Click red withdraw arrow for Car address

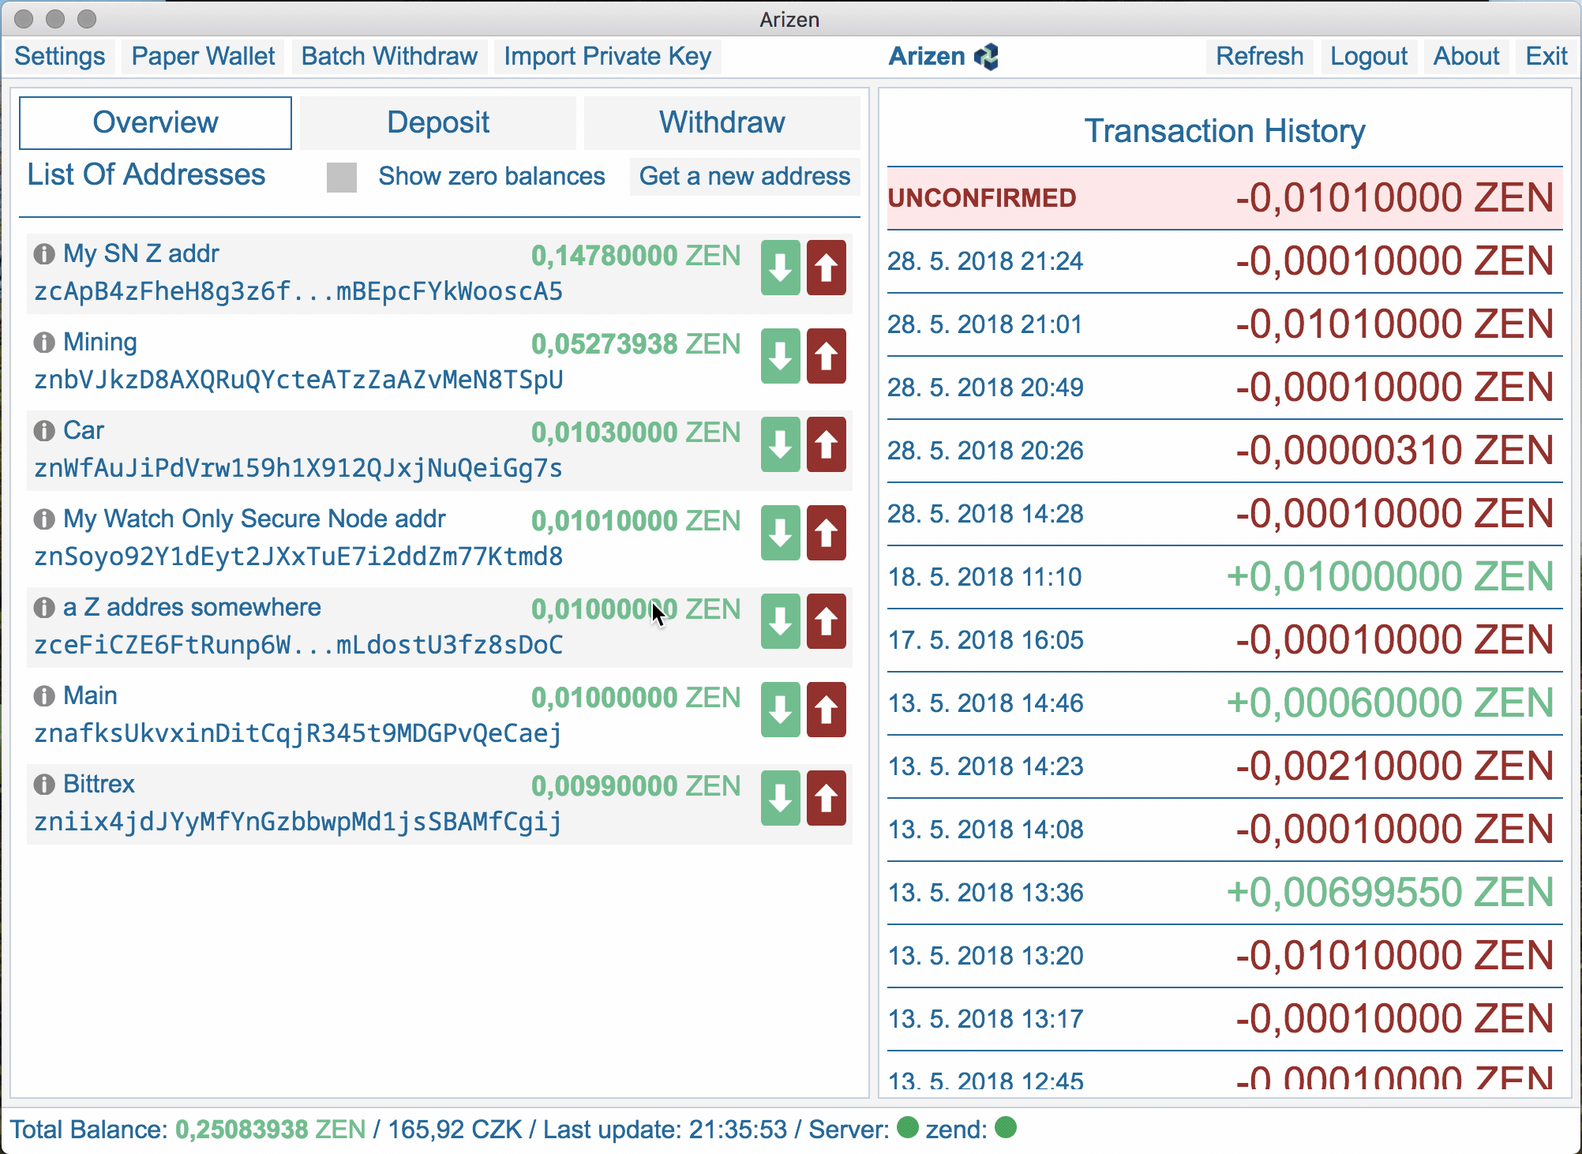point(826,444)
